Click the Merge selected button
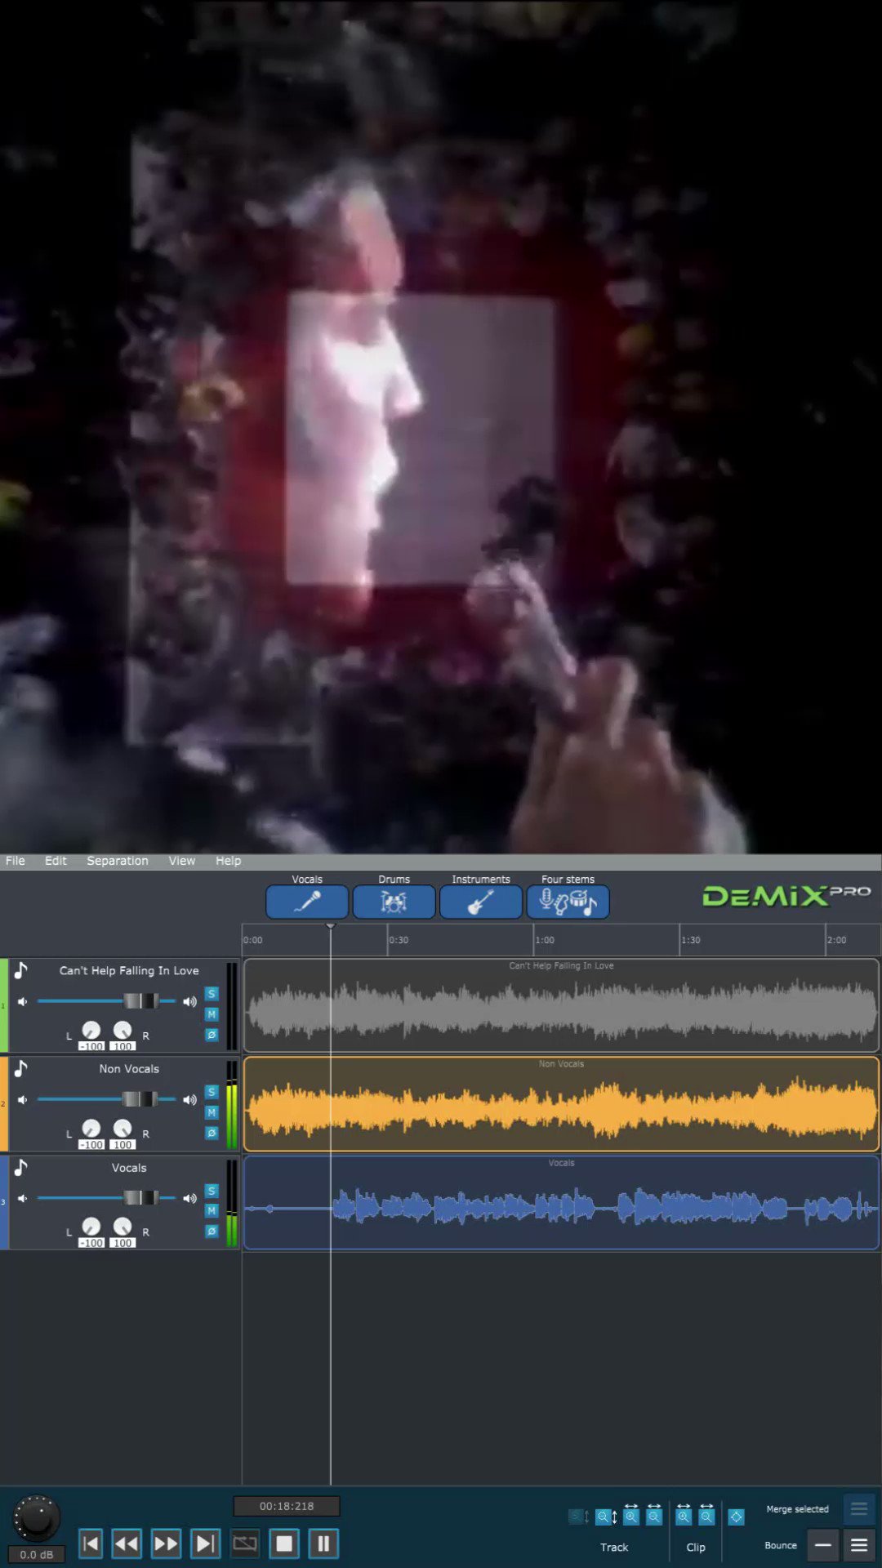 point(858,1509)
